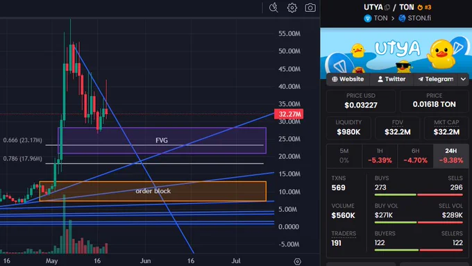Click the MKT CAP $32.2M box
This screenshot has height=266, width=472.
pos(446,128)
